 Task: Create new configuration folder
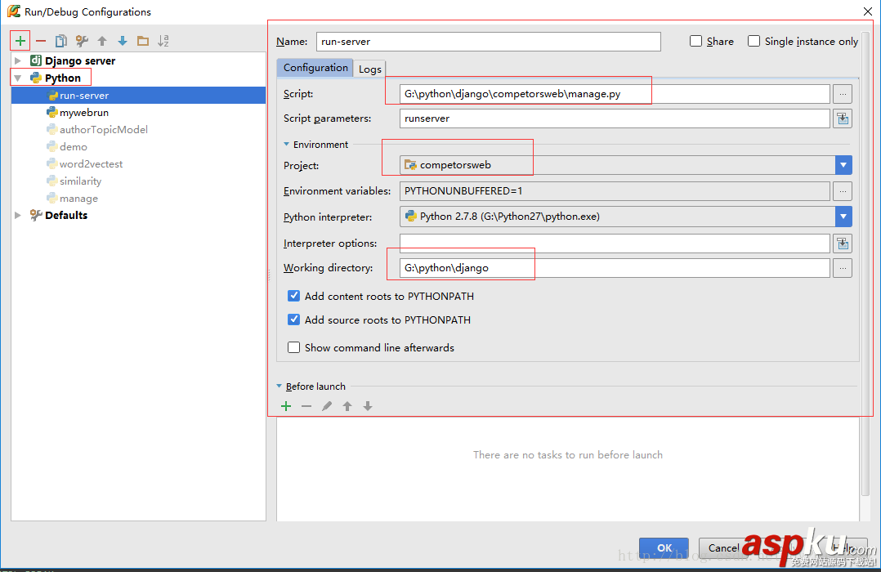coord(143,41)
